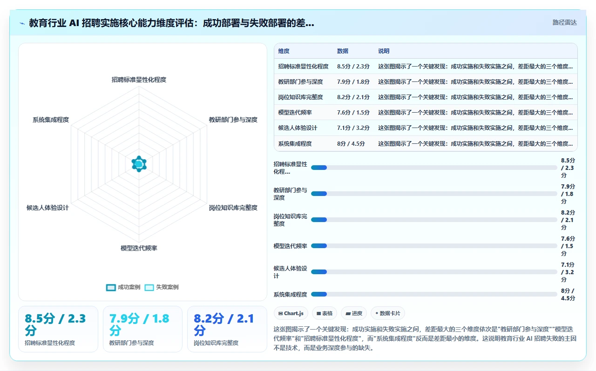Image resolution: width=596 pixels, height=371 pixels.
Task: Click the 模型迭代频率 progress bar
Action: coord(434,246)
